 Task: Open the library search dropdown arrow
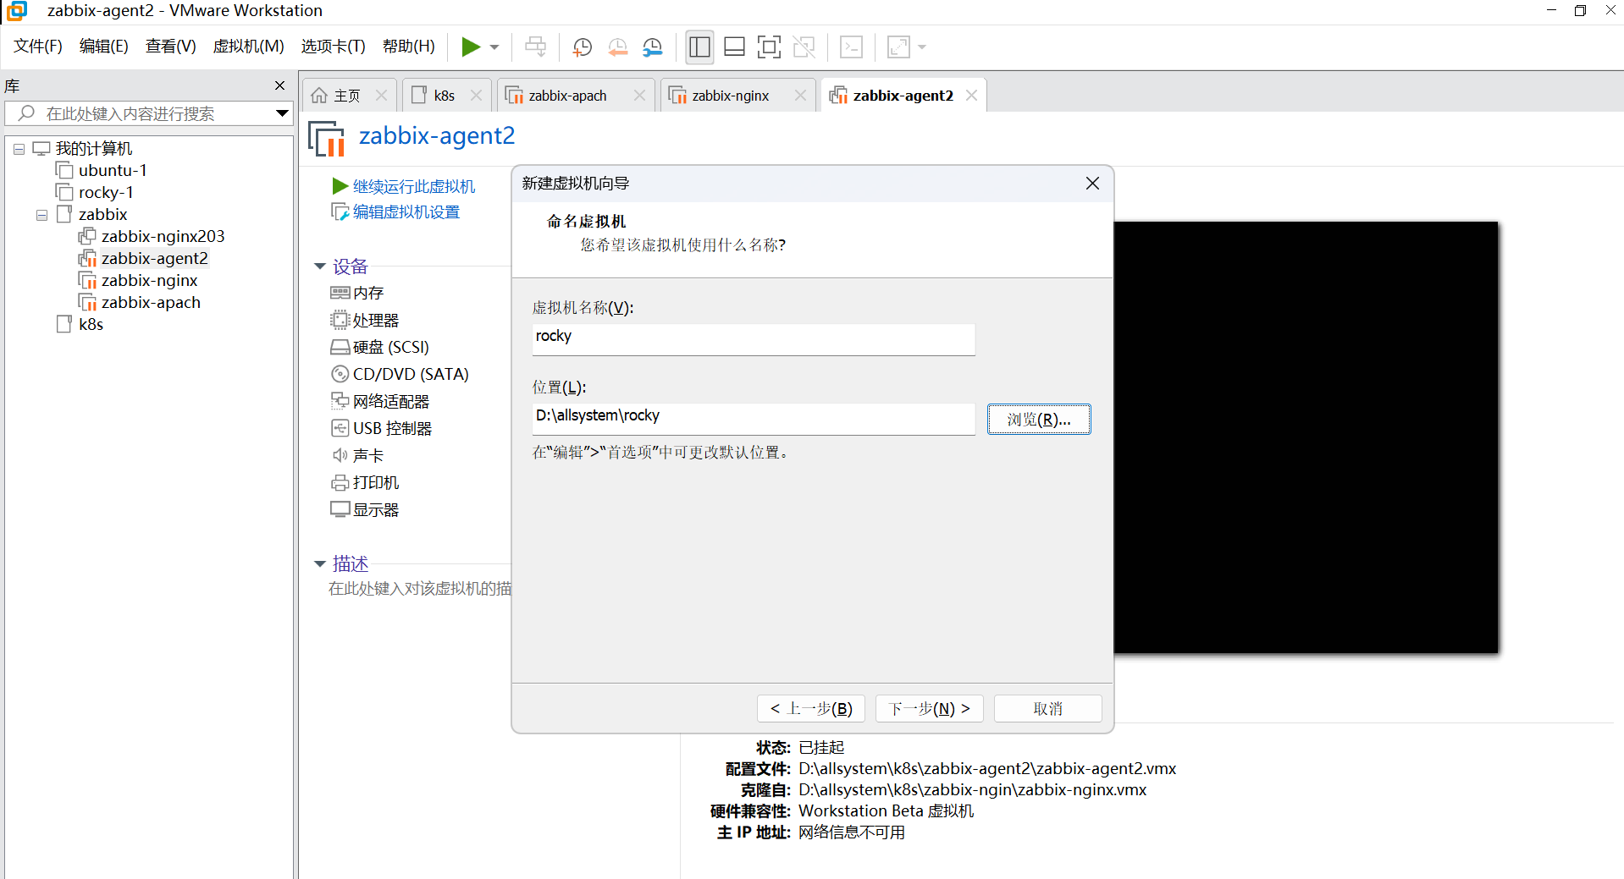[282, 113]
